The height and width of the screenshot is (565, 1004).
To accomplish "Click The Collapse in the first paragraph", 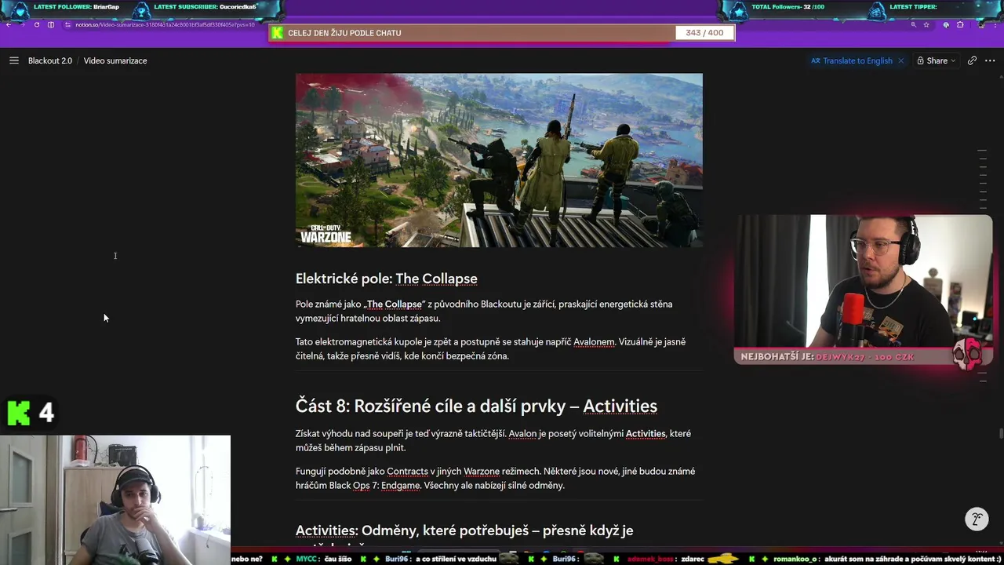I will click(x=395, y=304).
